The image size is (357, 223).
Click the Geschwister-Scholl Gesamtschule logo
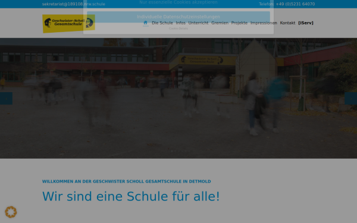coord(68,23)
